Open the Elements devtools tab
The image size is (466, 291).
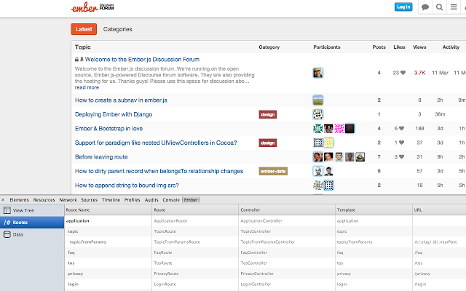[20, 200]
